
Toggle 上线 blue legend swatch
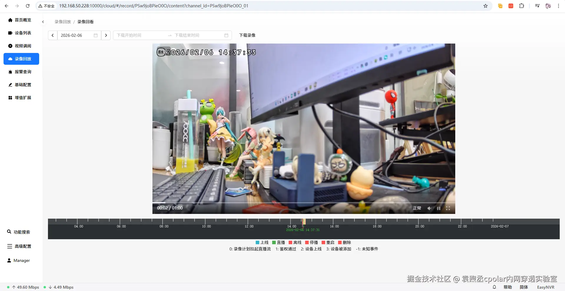point(257,242)
